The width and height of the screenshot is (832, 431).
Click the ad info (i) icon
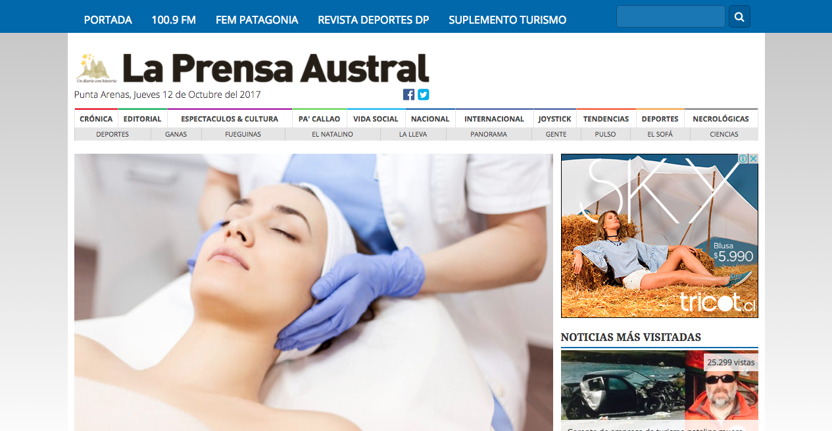pos(743,158)
